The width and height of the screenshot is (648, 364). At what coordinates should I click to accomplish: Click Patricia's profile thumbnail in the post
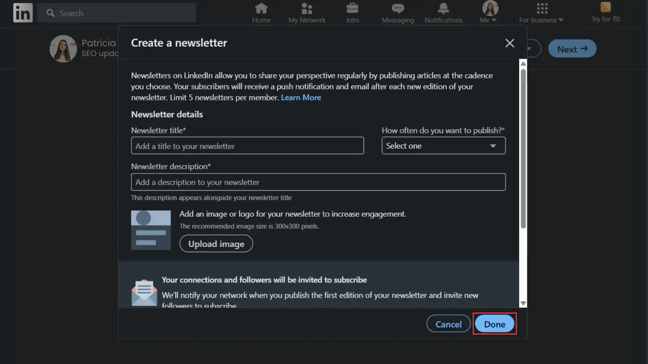[x=63, y=48]
